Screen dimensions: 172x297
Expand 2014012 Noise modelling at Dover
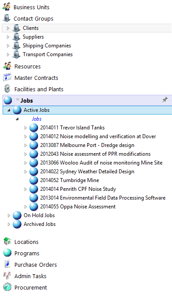[25, 136]
